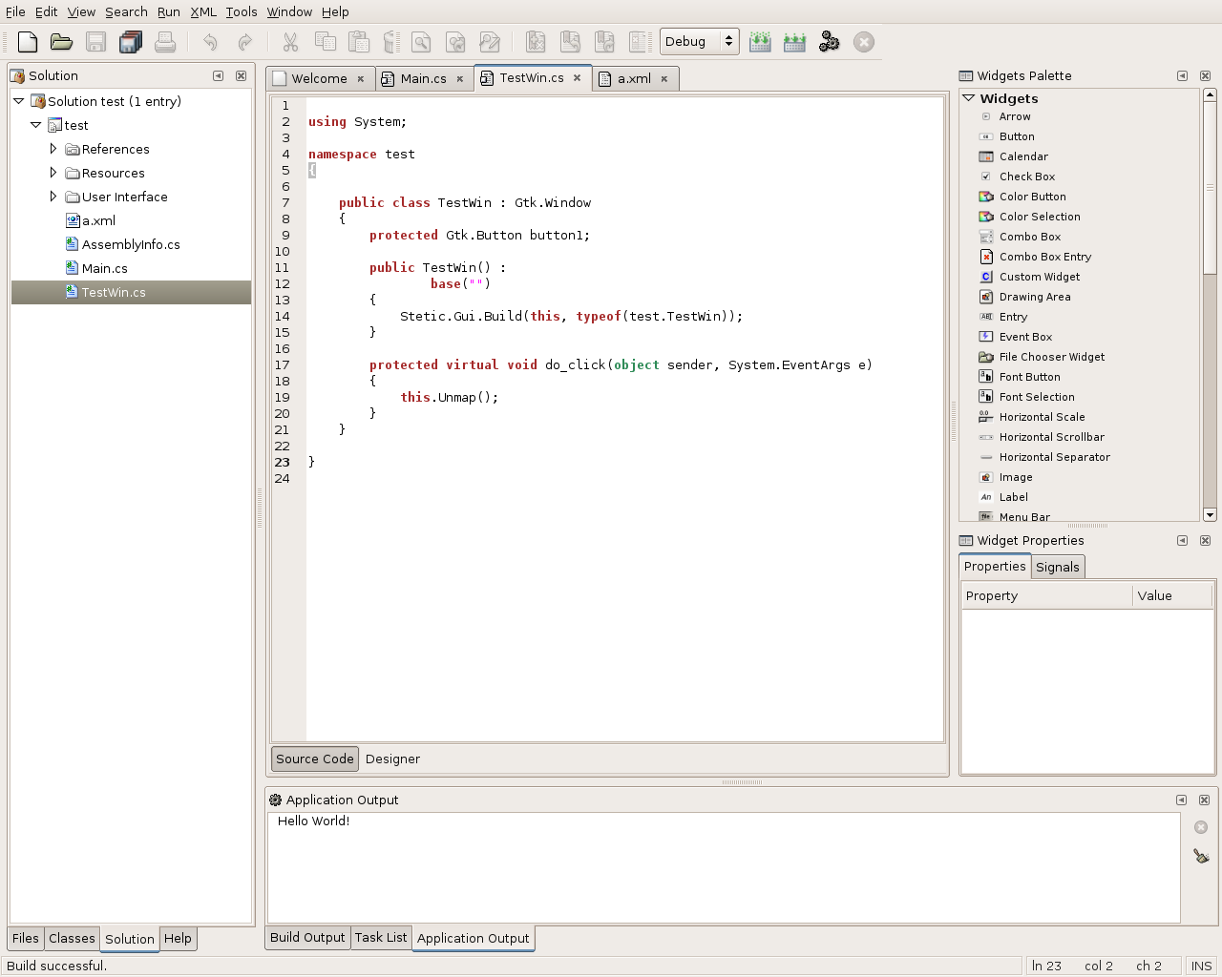Viewport: 1222px width, 977px height.
Task: Switch to the a.xml editor tab
Action: [634, 78]
